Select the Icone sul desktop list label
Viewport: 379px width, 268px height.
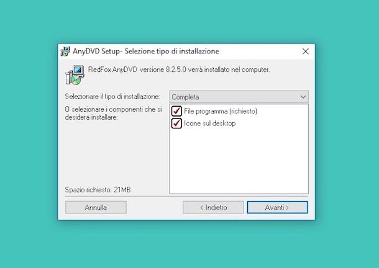209,123
